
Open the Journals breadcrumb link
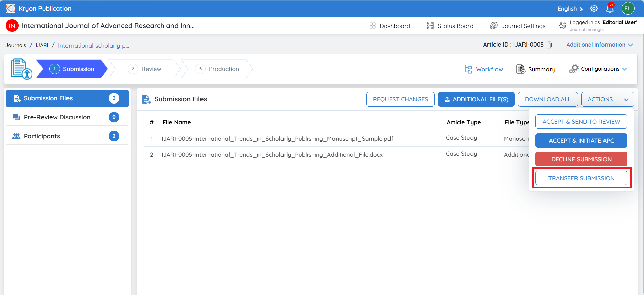click(x=16, y=45)
